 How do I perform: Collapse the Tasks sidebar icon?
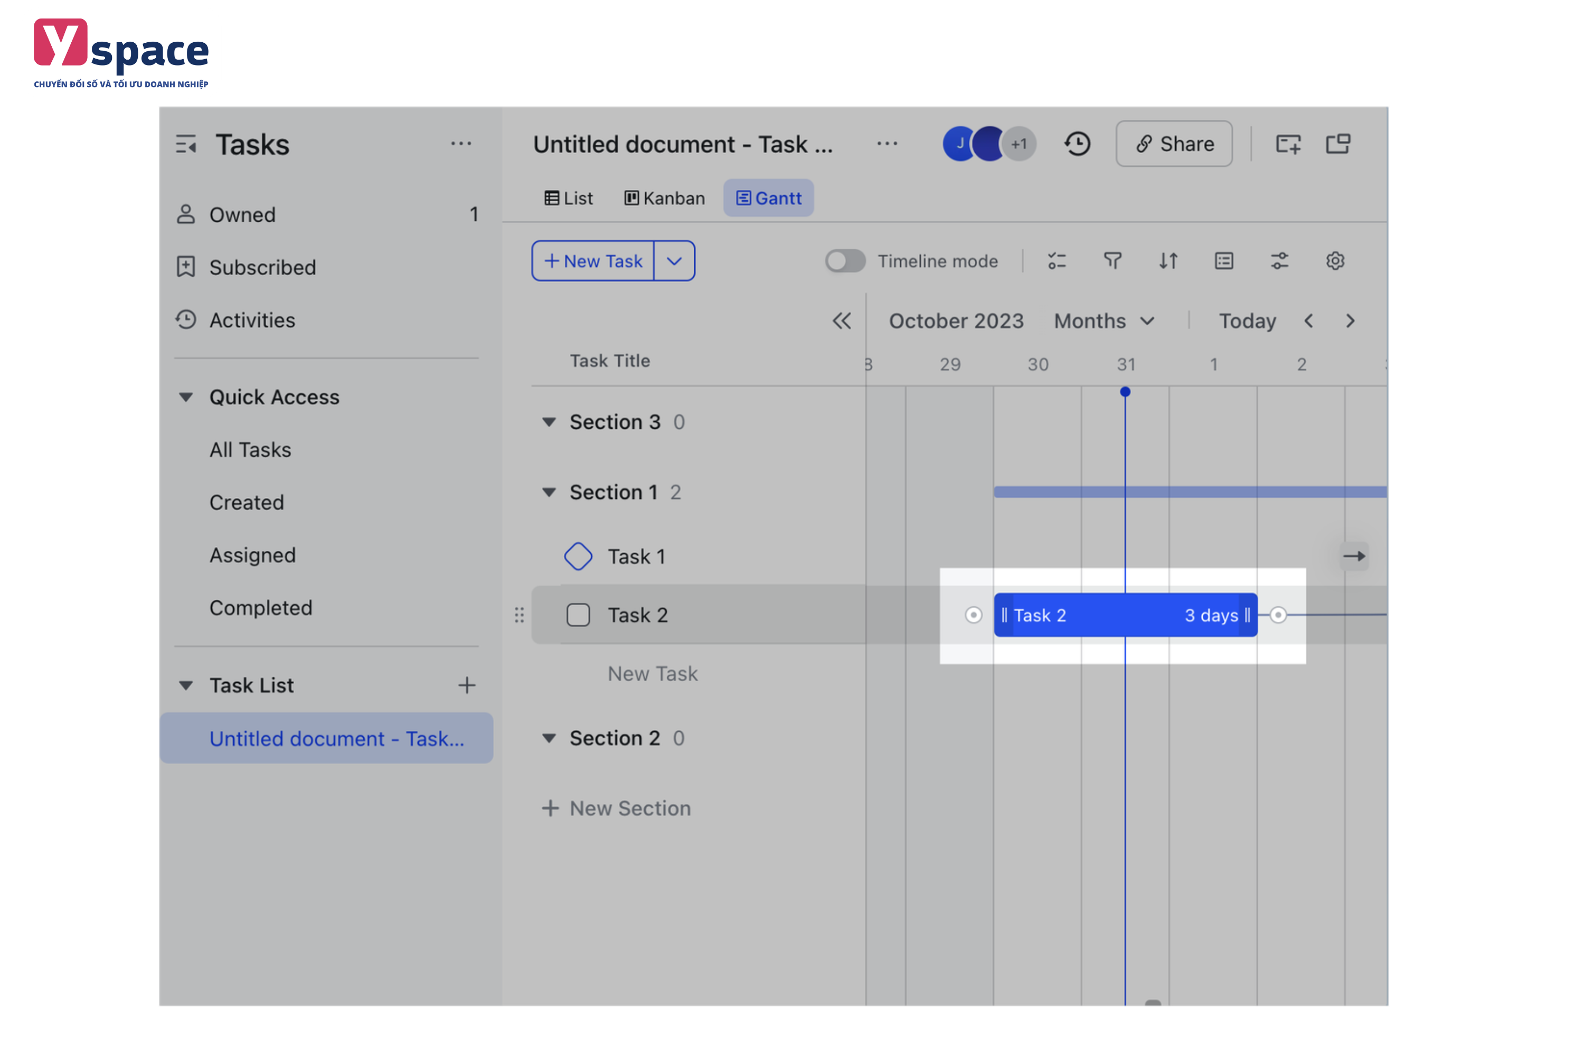(186, 144)
